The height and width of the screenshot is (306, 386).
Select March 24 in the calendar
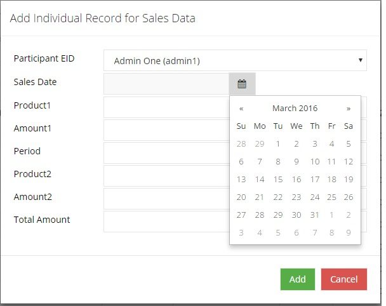pos(315,197)
